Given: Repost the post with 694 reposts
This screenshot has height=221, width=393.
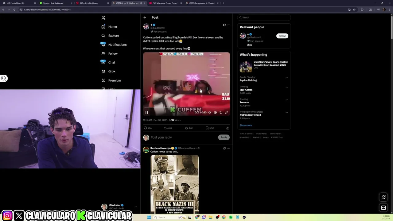Looking at the screenshot, I should [168, 128].
